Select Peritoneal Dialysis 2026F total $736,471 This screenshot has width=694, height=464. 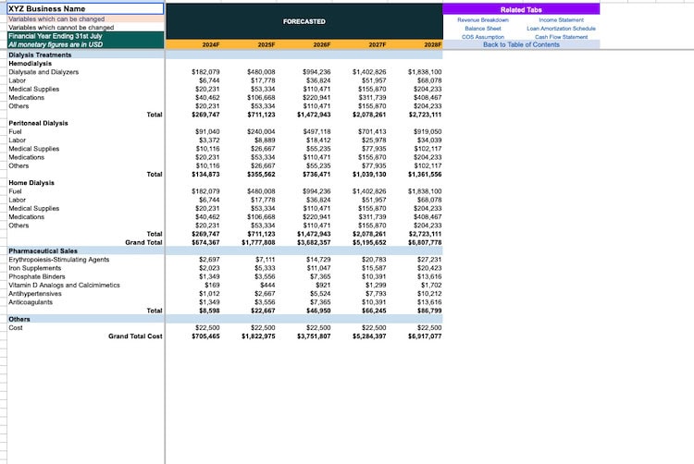point(316,174)
